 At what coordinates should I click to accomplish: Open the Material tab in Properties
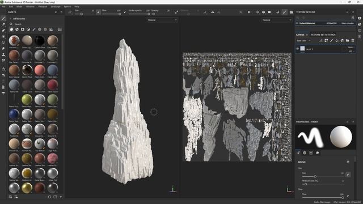click(317, 152)
